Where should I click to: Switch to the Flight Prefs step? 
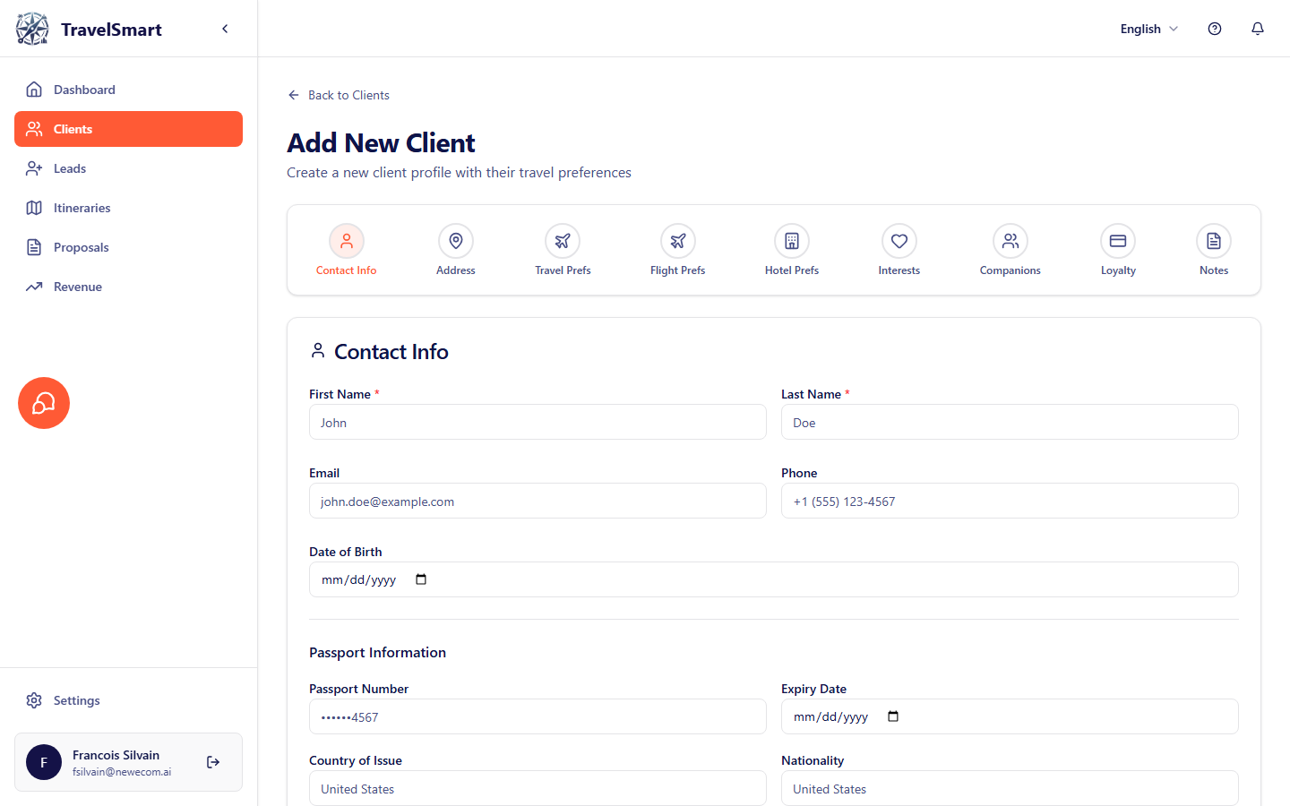point(677,241)
